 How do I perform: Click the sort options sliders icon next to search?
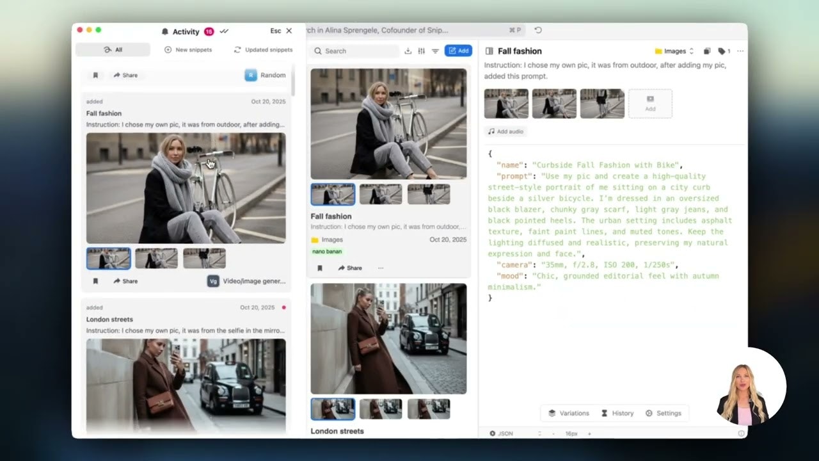tap(421, 51)
